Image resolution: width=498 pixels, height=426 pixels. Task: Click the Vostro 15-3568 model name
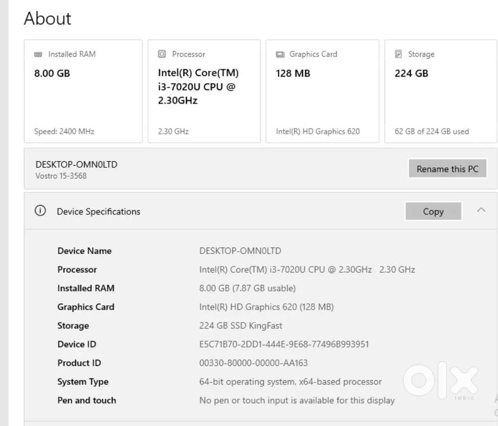(61, 176)
